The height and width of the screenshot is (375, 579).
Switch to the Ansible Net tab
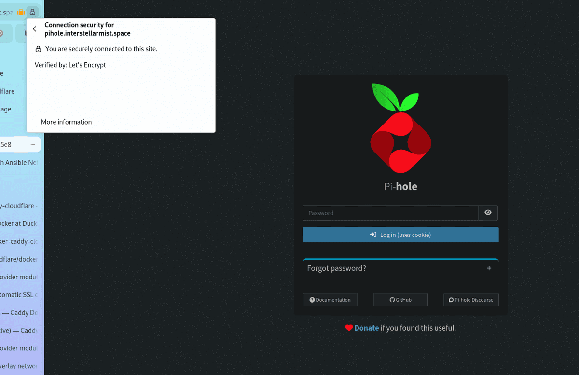point(19,162)
